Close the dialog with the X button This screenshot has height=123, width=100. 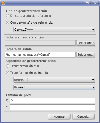[x=95, y=3]
